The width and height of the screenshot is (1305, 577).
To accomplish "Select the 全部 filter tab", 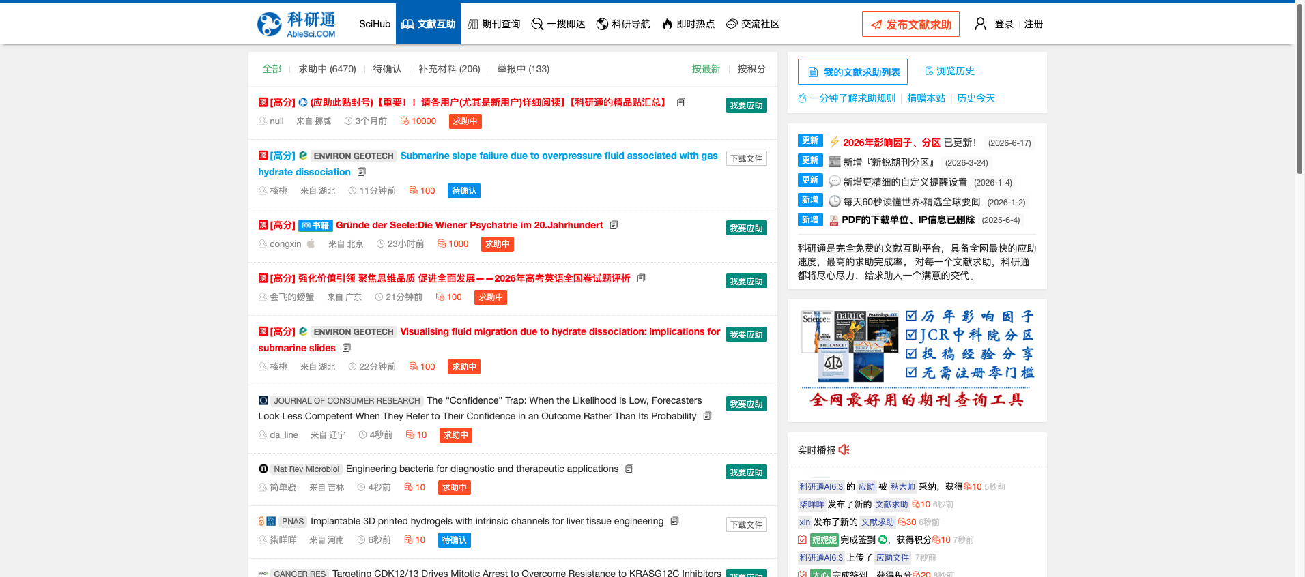I will tap(272, 69).
